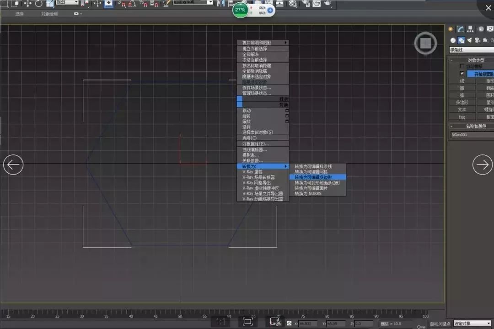The image size is (494, 329).
Task: Toggle the select and manipulate icon
Action: coord(97,4)
